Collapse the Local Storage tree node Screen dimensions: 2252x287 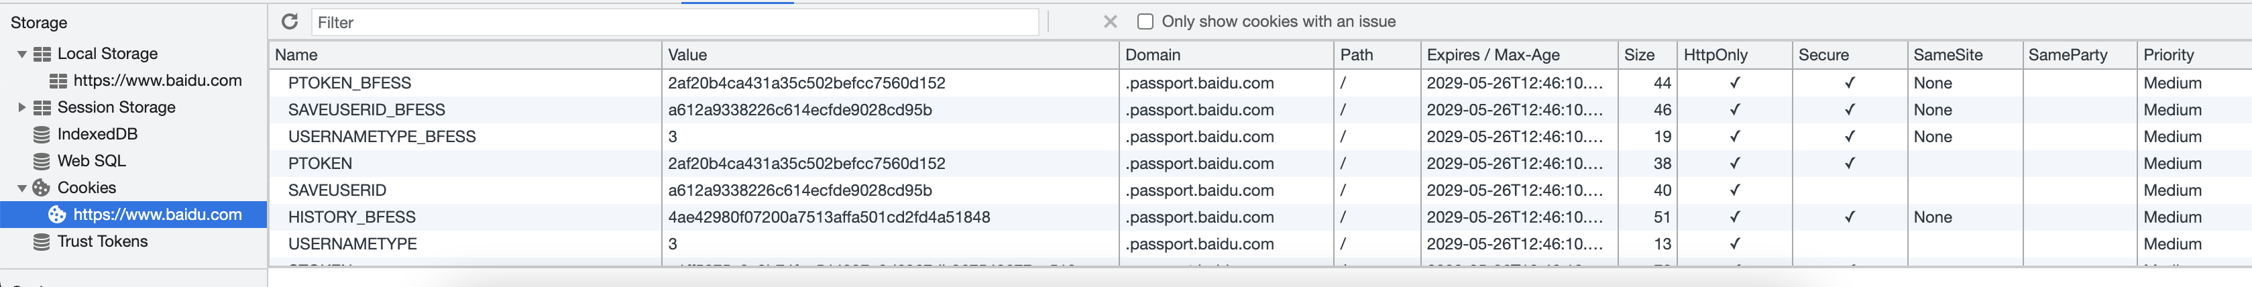[22, 54]
